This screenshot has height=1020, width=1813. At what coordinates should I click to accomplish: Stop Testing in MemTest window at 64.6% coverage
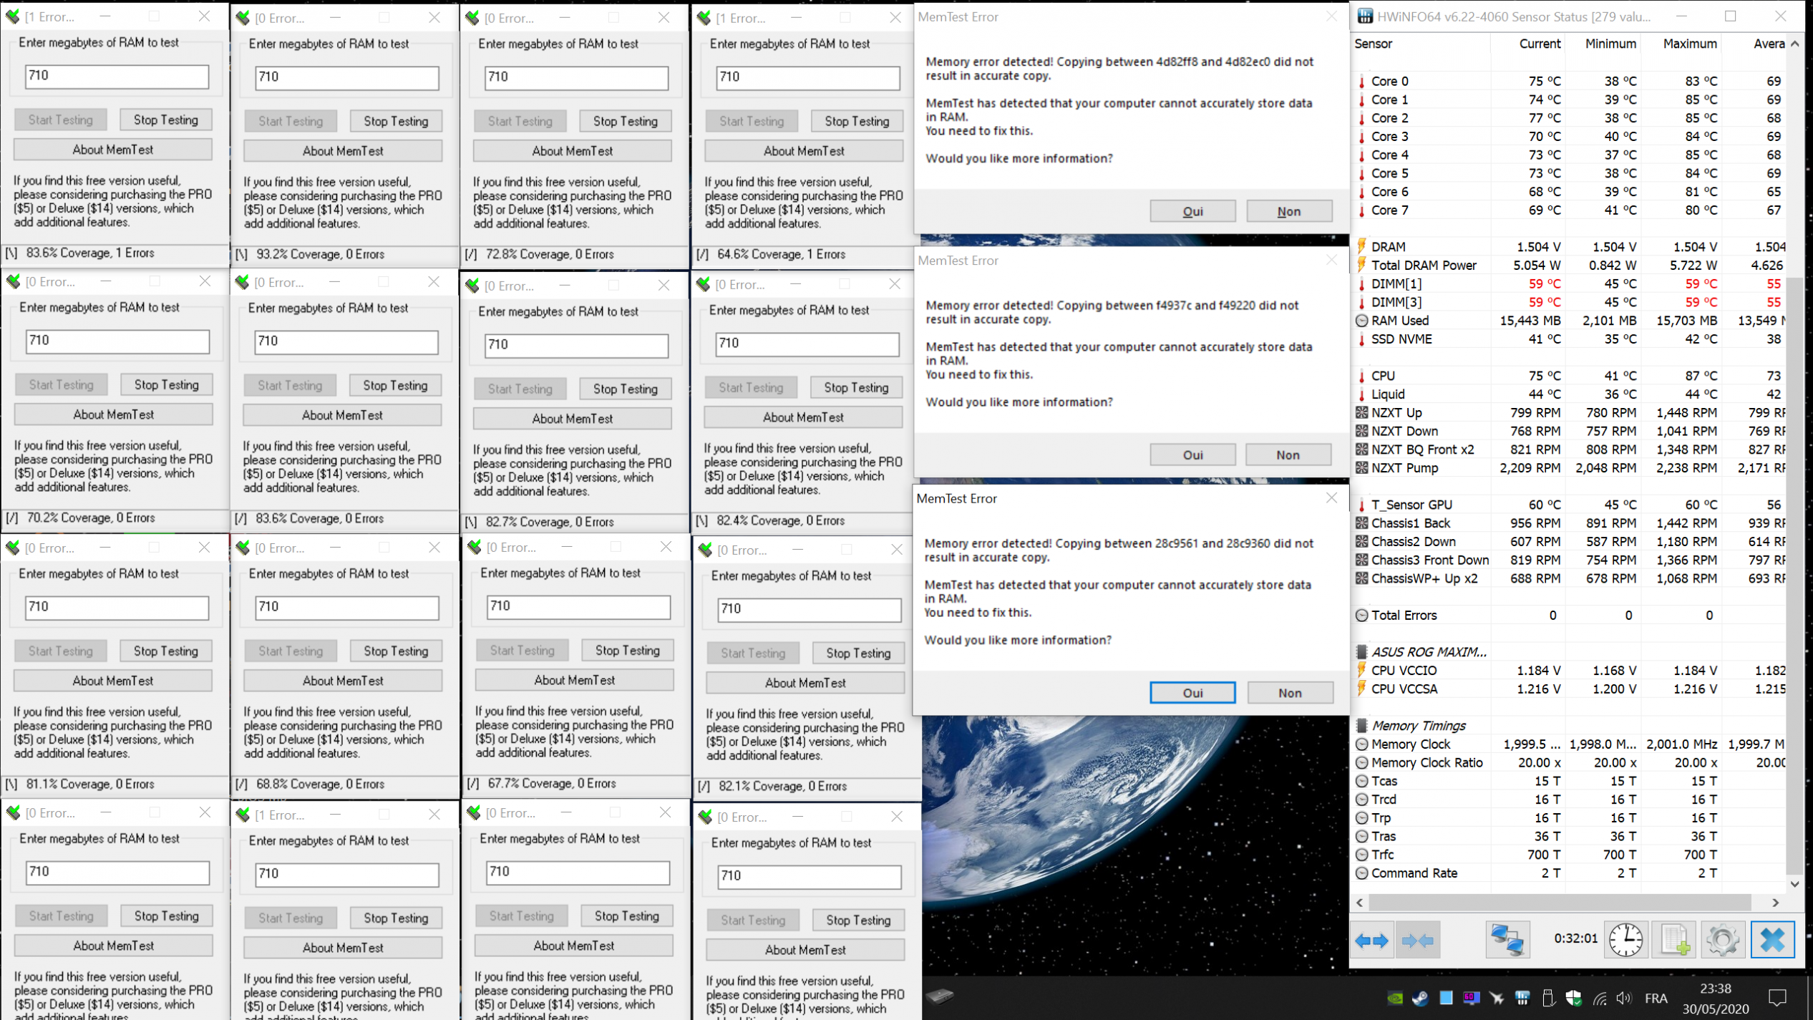pyautogui.click(x=857, y=121)
